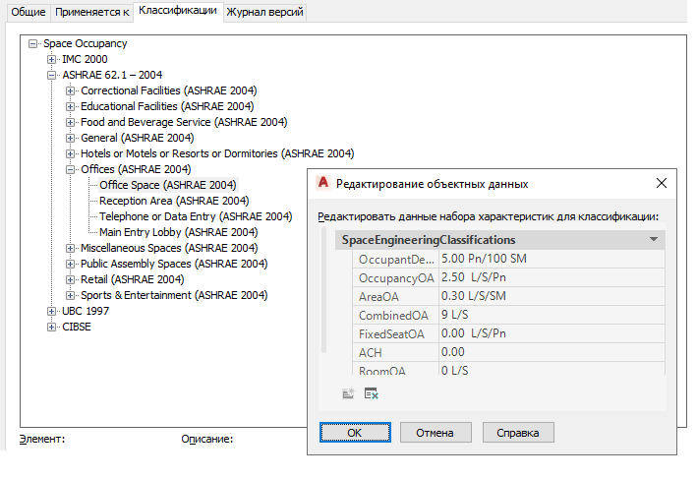Click the OccupancyOA property name
The height and width of the screenshot is (479, 697).
click(x=396, y=278)
